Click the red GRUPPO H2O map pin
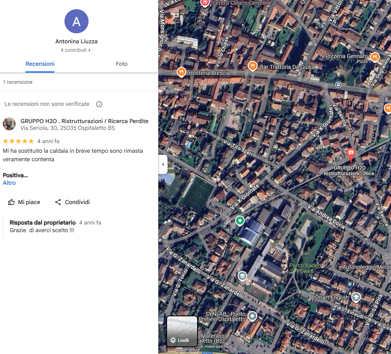Image resolution: width=391 pixels, height=354 pixels. [351, 155]
